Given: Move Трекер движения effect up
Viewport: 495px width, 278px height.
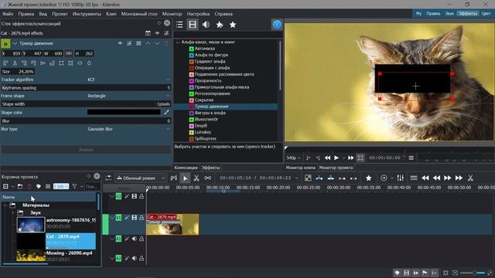Looking at the screenshot, I should pos(148,43).
